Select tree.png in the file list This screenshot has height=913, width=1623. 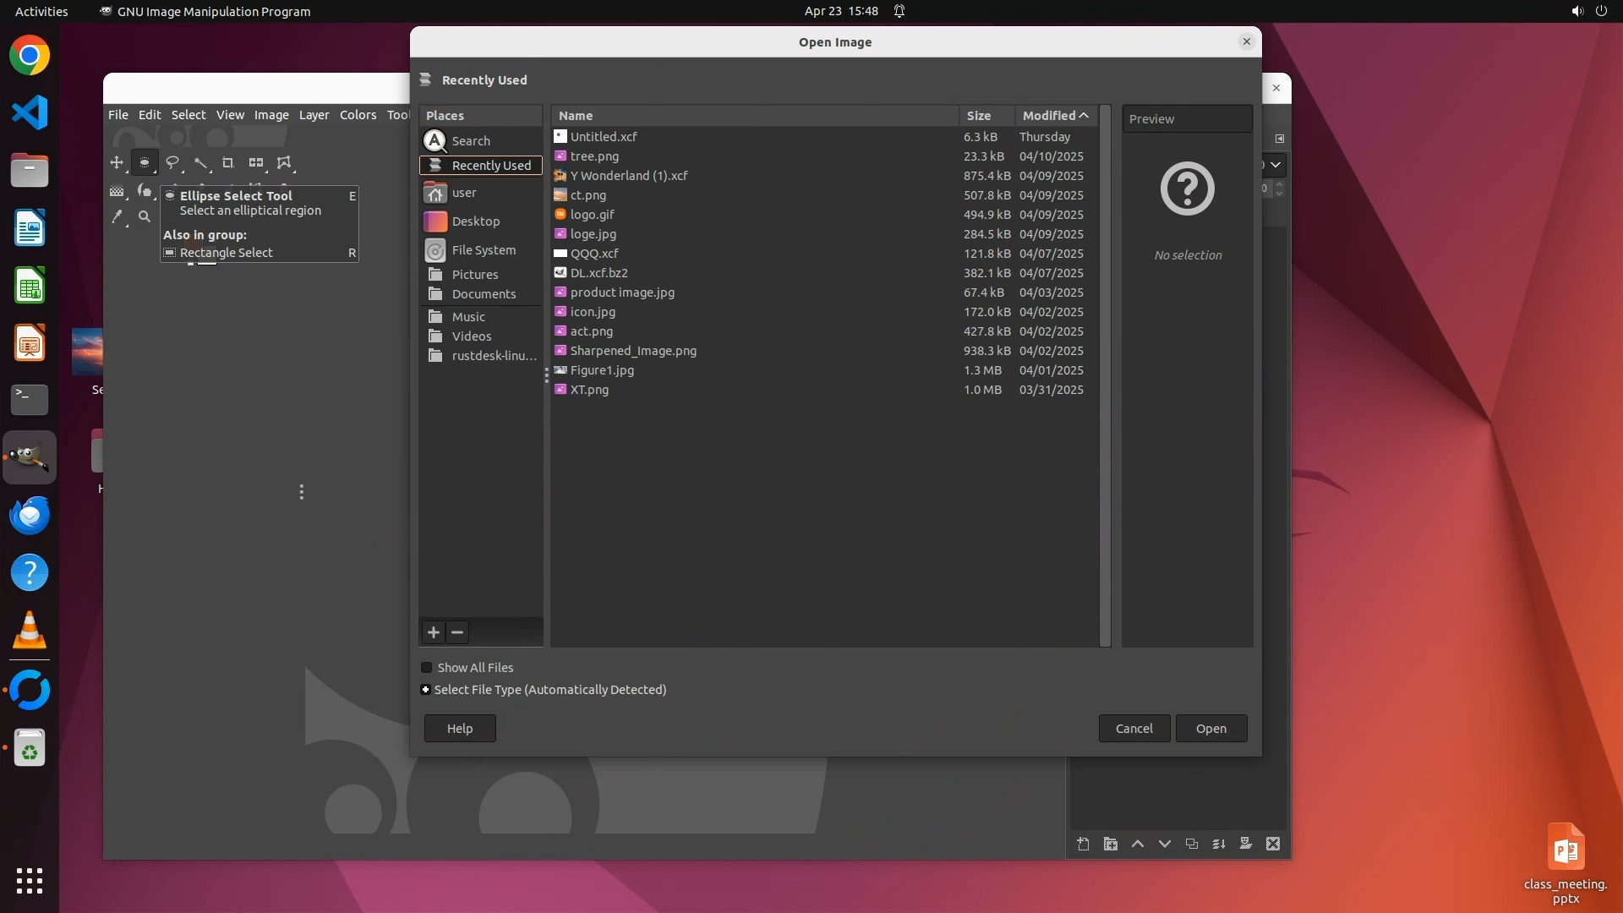coord(594,156)
